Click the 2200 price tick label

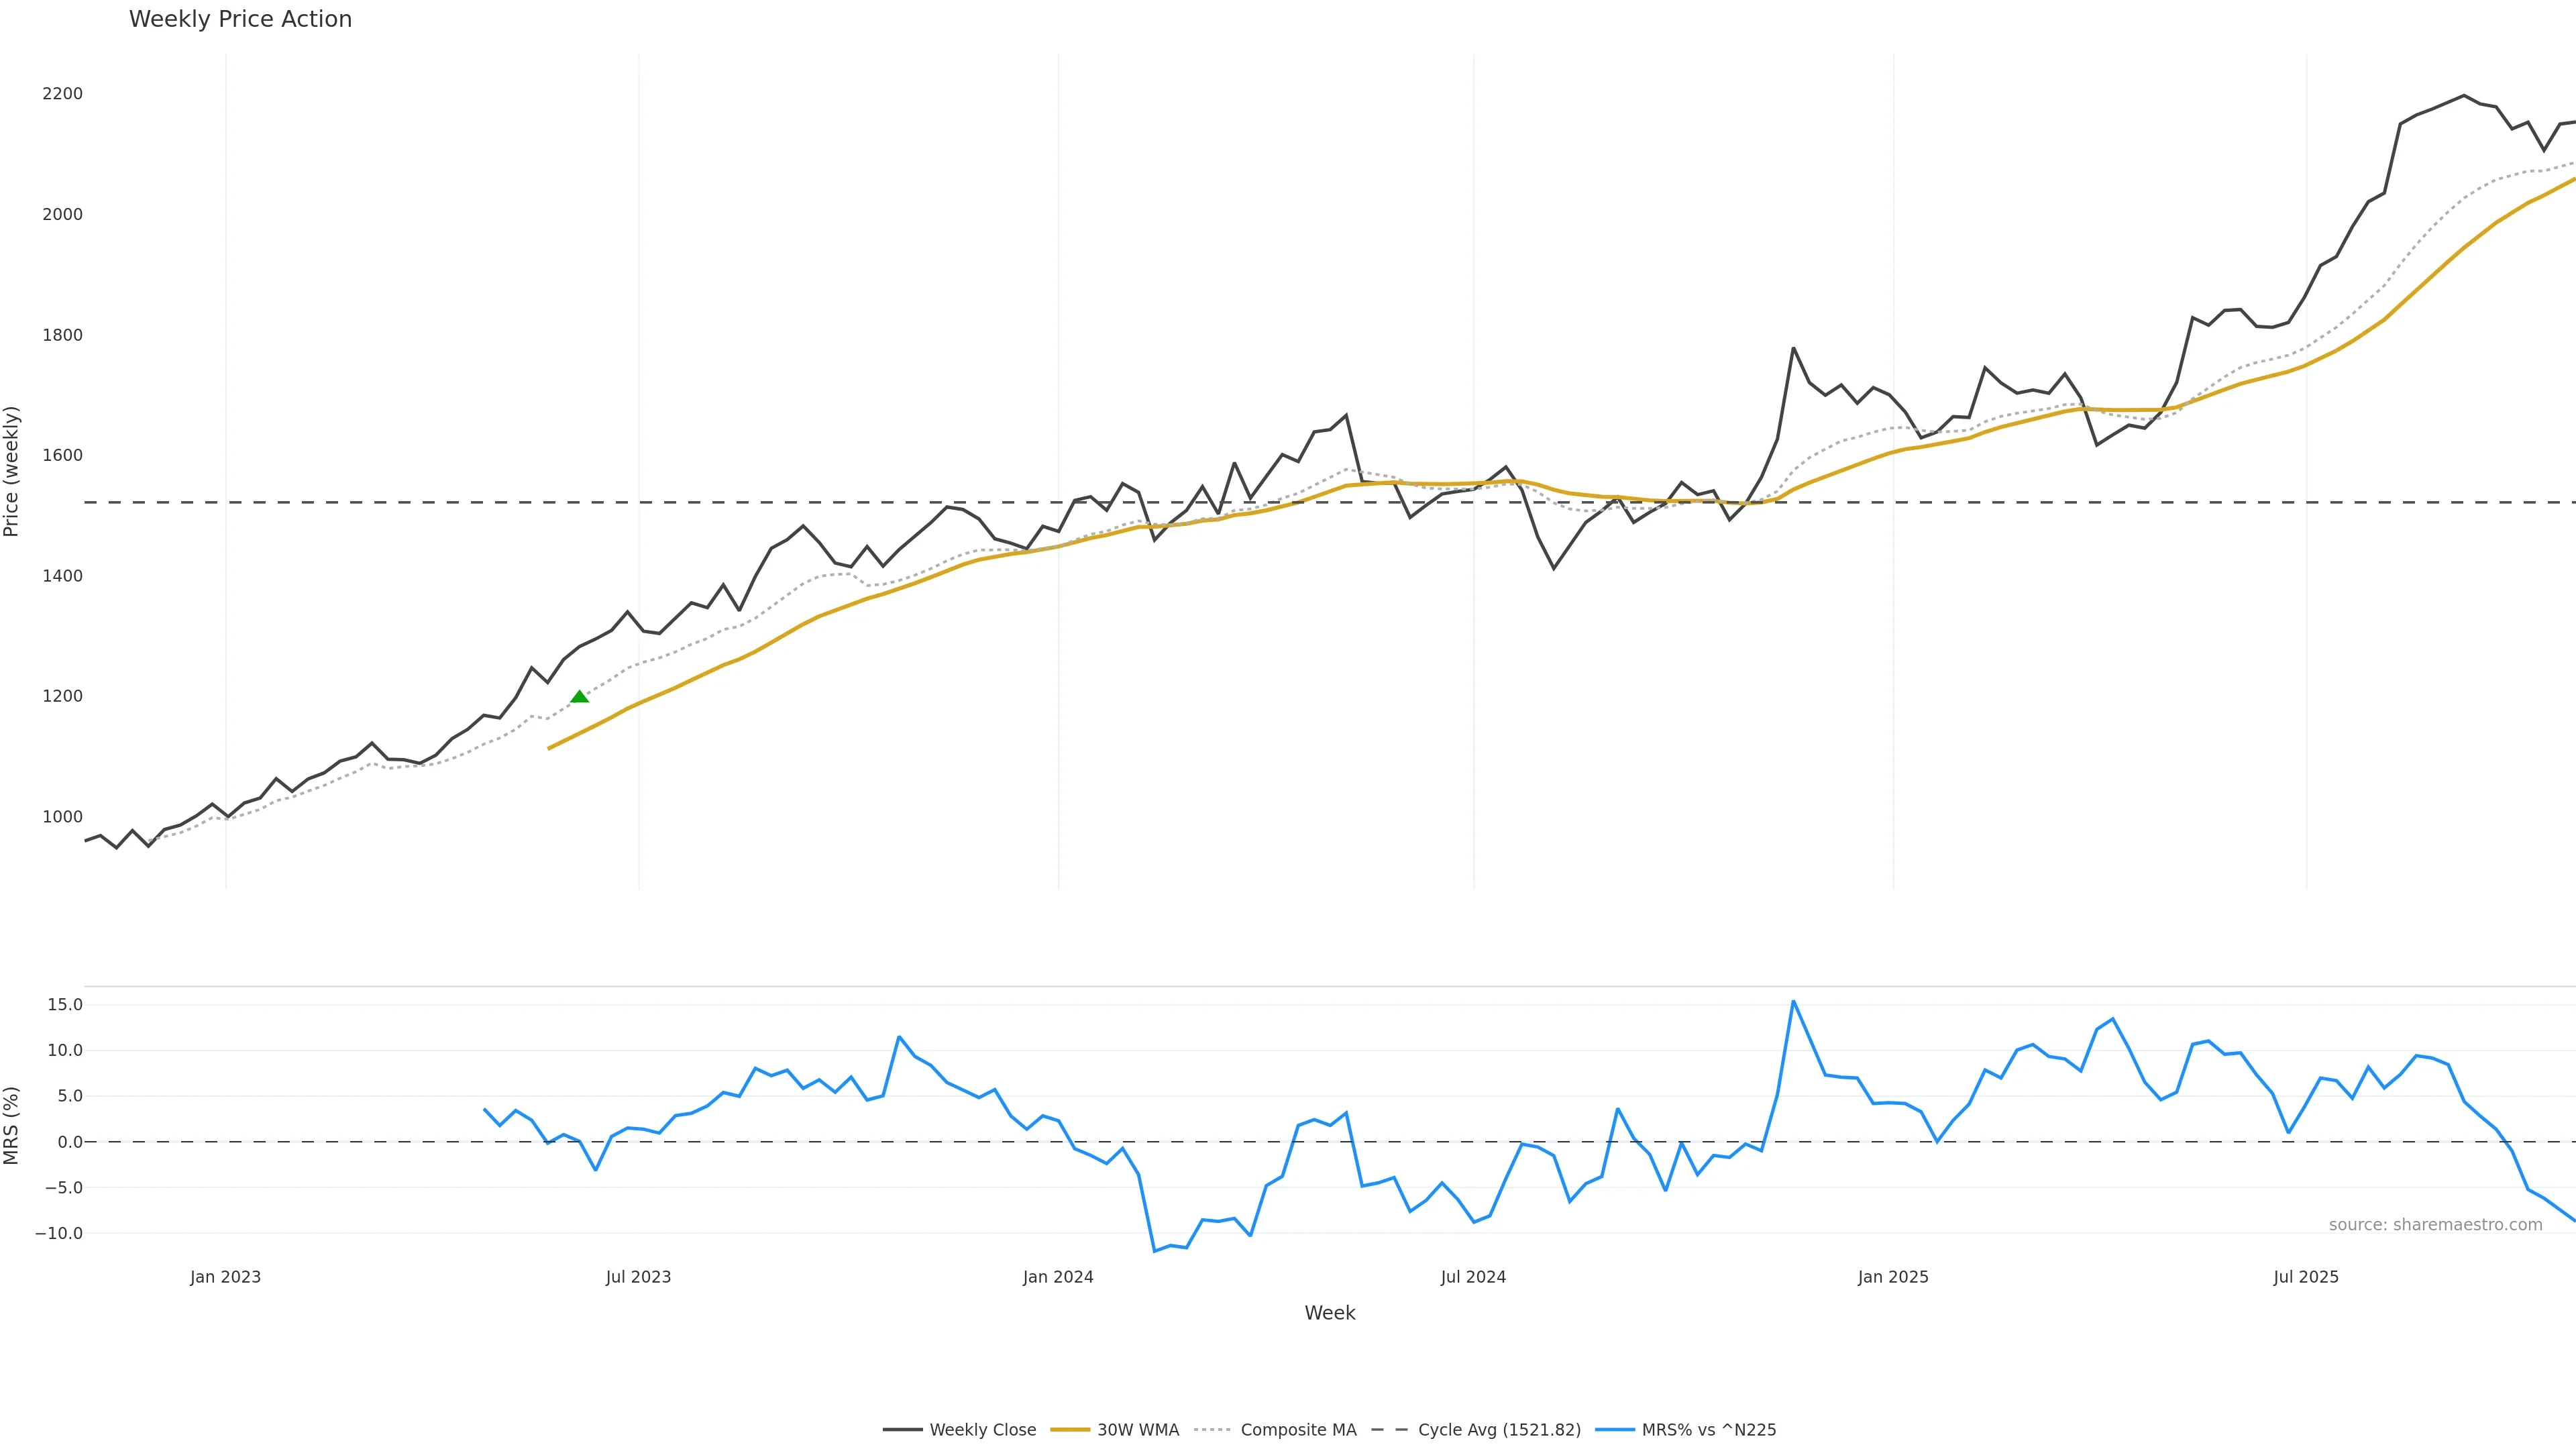(62, 94)
